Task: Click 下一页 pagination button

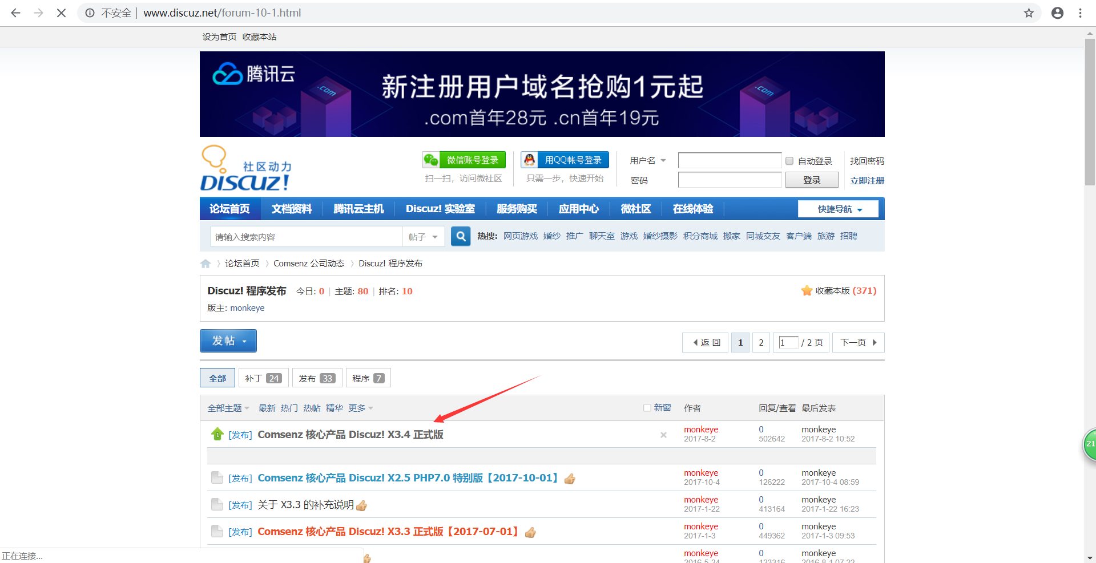Action: (859, 342)
